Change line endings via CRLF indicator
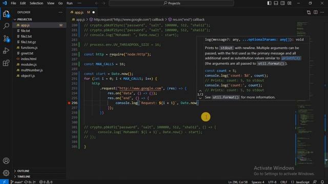 [283, 182]
